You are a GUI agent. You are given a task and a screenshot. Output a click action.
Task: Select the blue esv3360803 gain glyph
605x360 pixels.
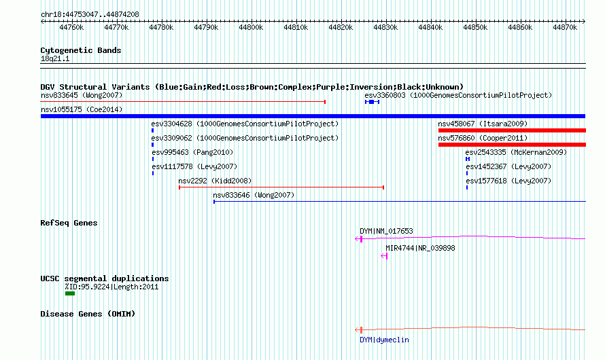[x=372, y=102]
